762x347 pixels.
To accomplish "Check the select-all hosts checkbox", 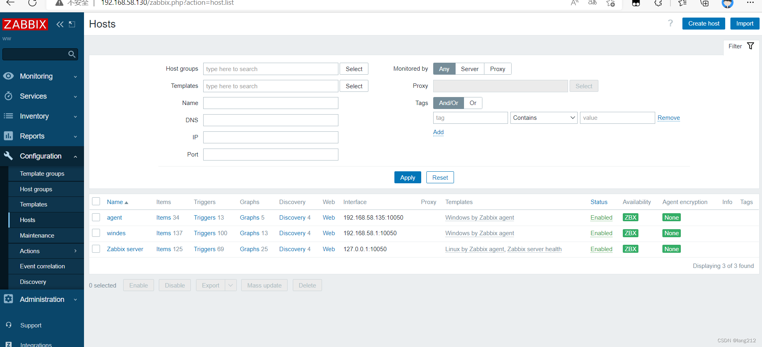I will click(x=96, y=201).
